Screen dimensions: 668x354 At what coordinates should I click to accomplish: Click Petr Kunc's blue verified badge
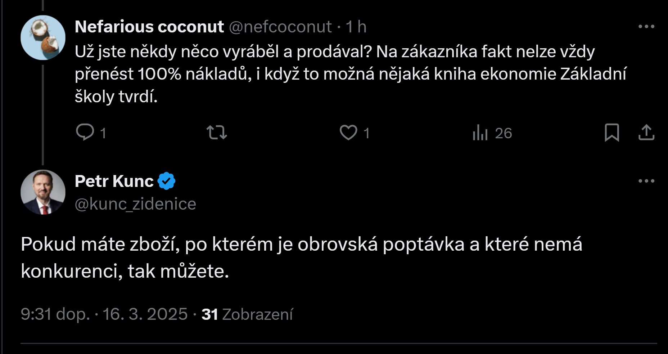click(x=167, y=181)
